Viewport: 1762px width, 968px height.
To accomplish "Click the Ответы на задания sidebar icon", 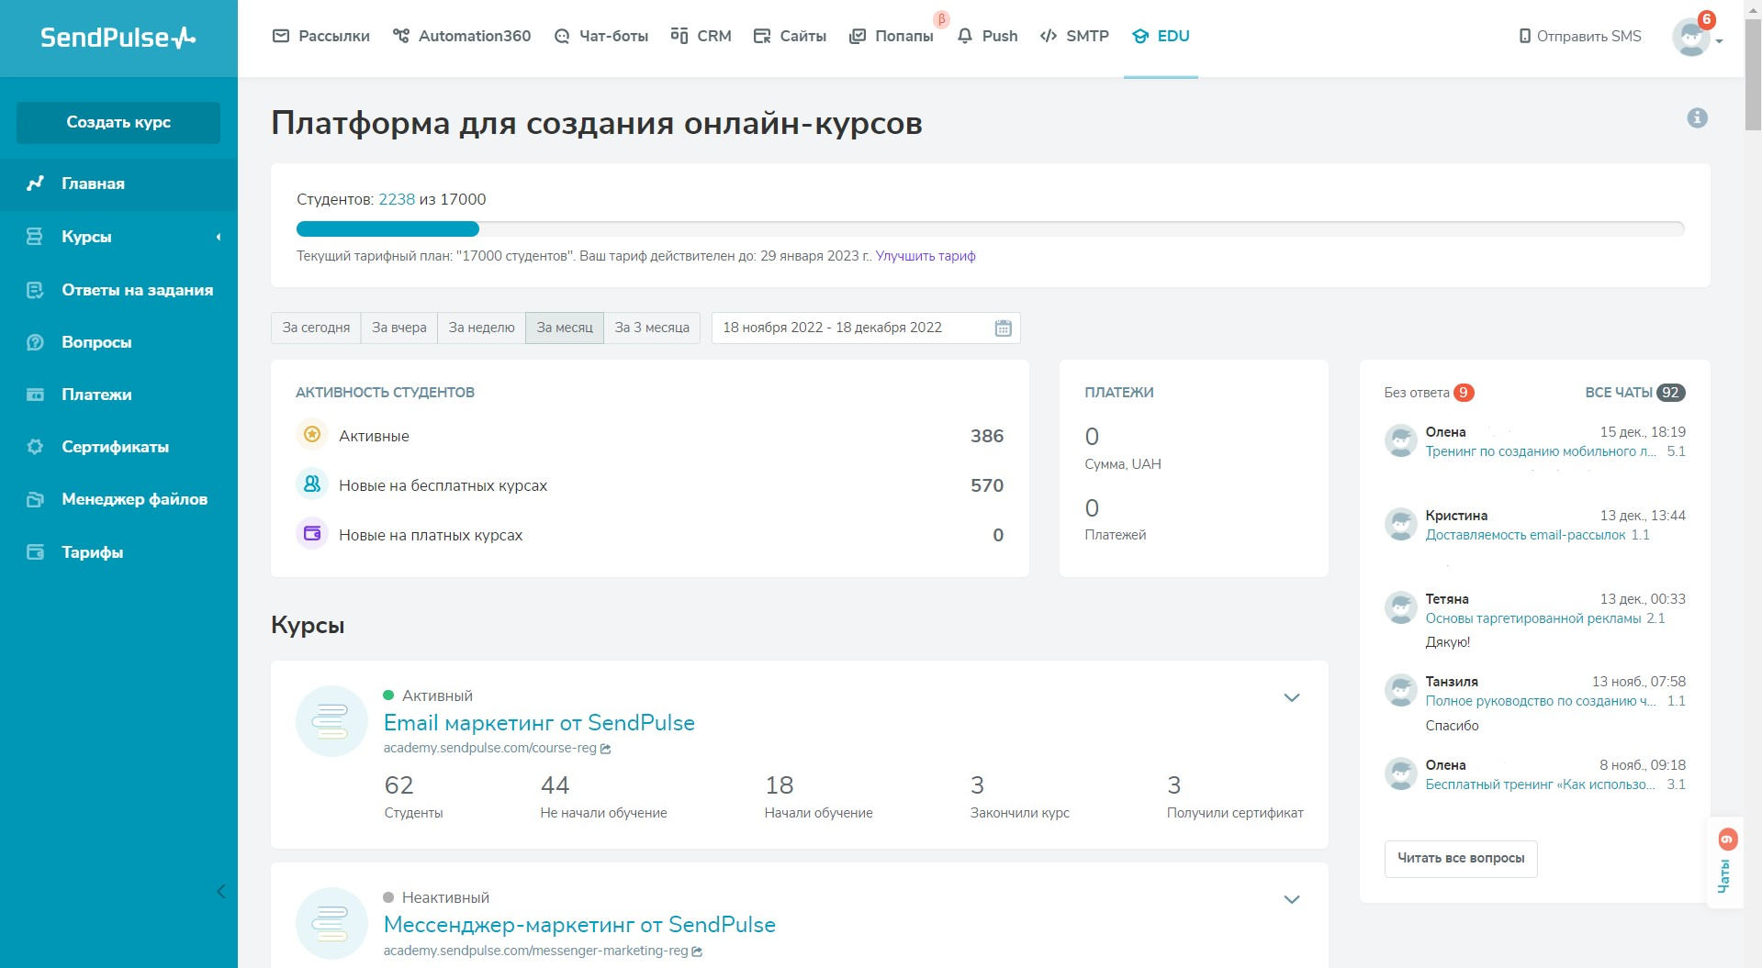I will click(x=35, y=290).
